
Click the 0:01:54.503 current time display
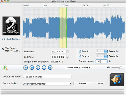[72, 68]
